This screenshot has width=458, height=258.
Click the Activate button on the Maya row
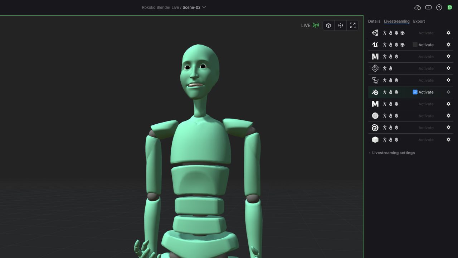[426, 56]
